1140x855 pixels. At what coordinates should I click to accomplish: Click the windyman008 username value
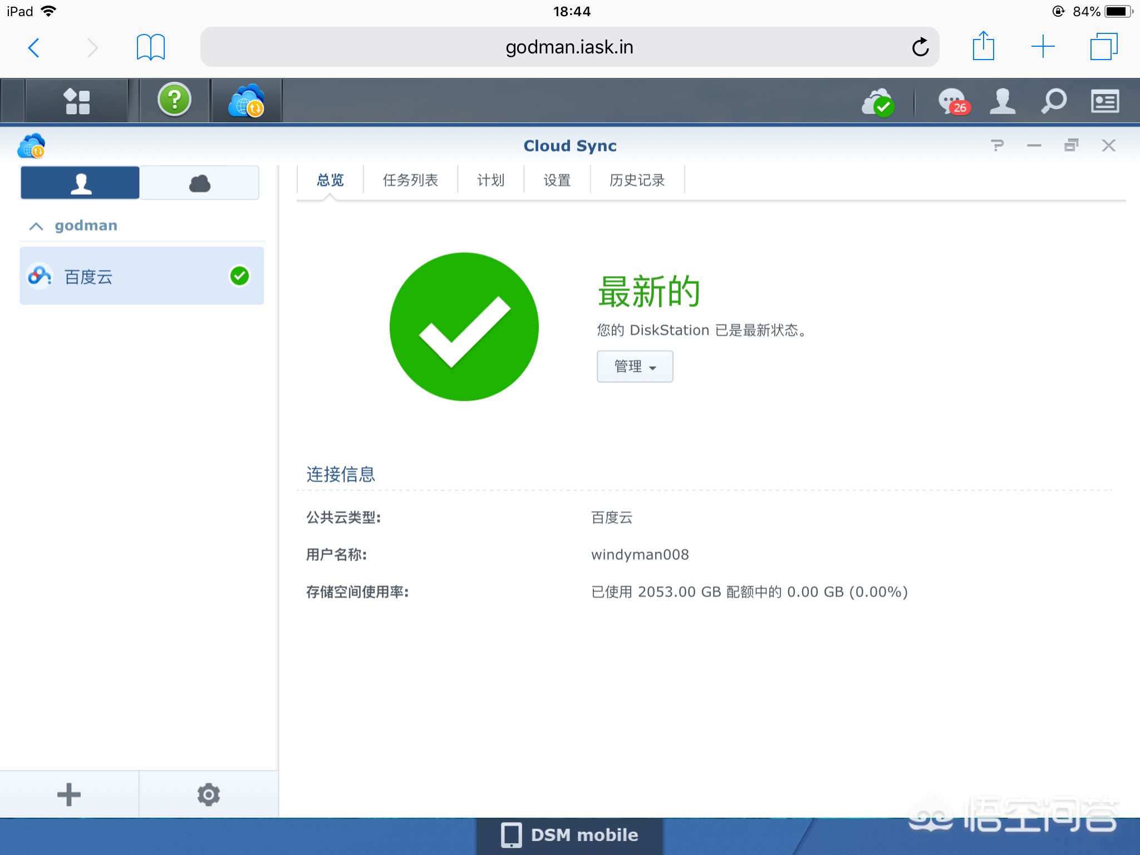click(640, 554)
